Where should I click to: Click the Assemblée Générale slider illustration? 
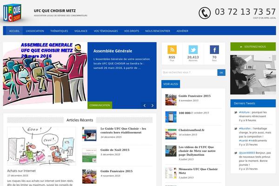coord(45,75)
